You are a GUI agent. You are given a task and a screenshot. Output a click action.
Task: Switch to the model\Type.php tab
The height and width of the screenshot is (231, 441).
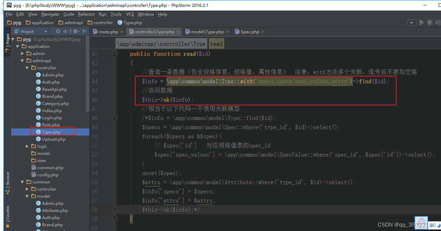click(207, 32)
